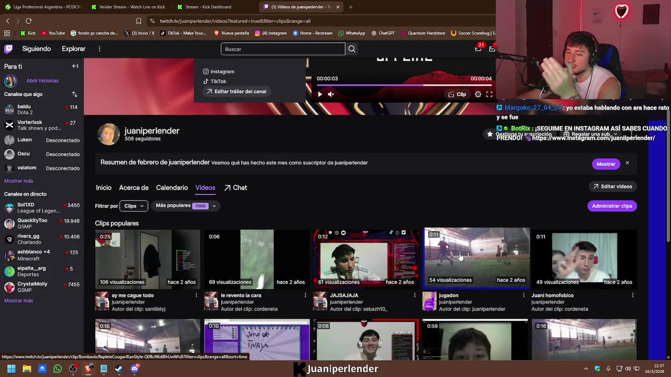
Task: Click the Twitch logo home icon
Action: (8, 49)
